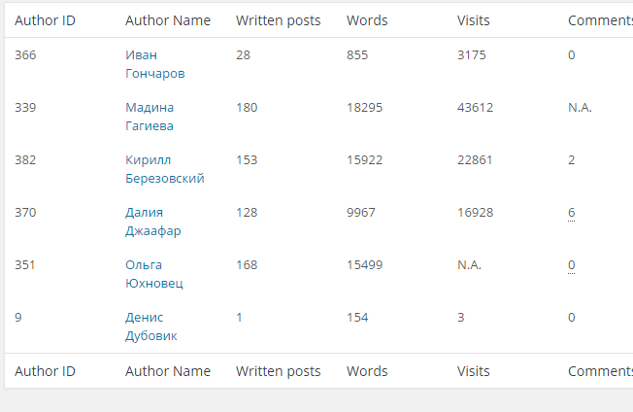Click bottom Written posts footer header

[x=278, y=371]
